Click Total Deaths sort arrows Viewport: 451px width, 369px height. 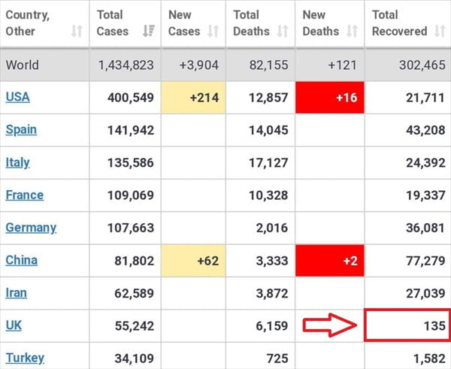(x=283, y=32)
